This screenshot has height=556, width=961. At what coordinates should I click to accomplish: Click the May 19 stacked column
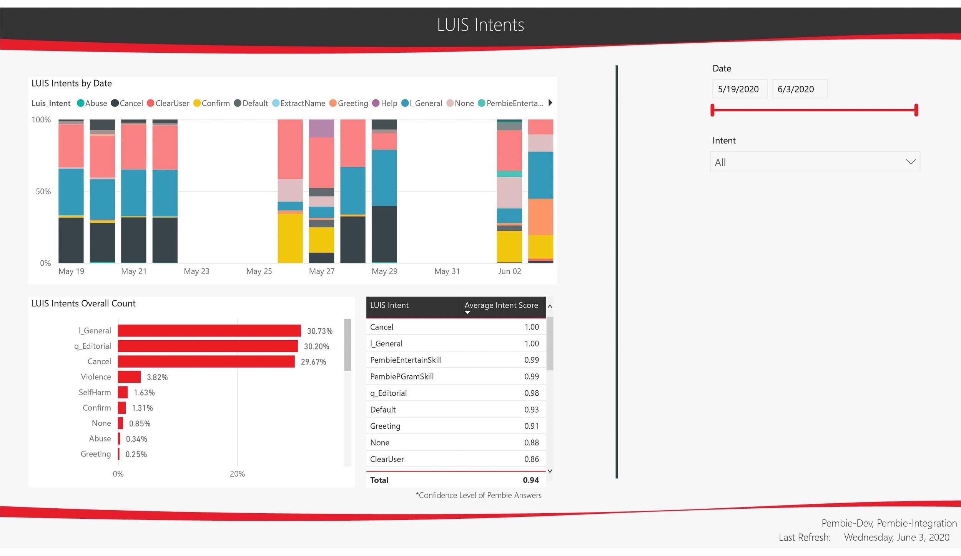(71, 191)
